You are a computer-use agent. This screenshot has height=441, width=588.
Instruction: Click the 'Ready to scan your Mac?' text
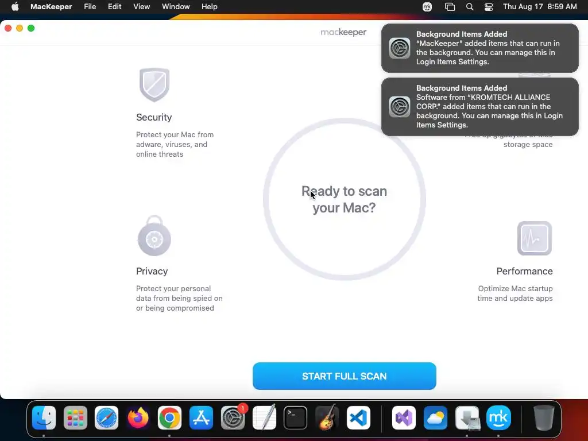point(345,199)
